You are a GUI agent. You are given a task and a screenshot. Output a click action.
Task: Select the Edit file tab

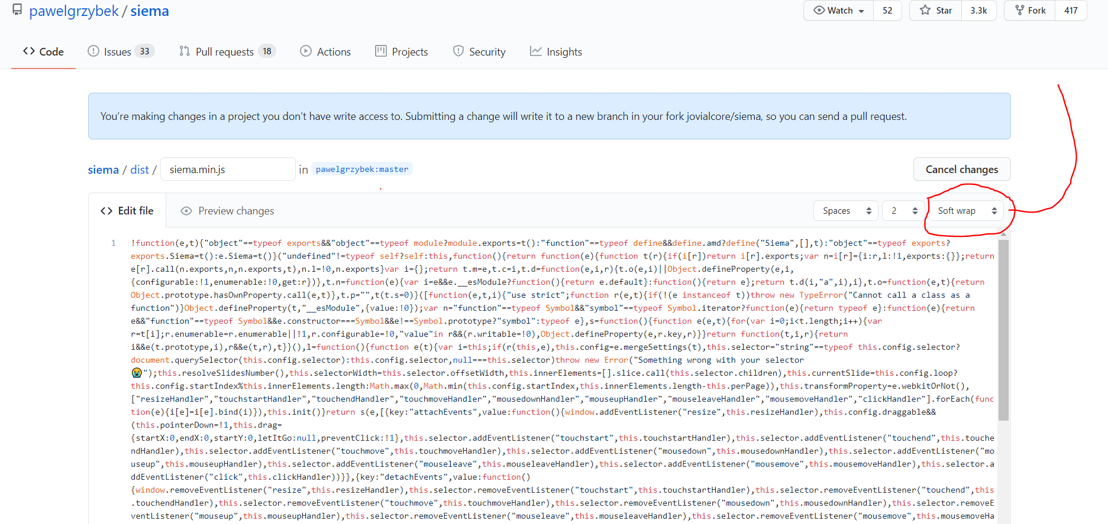pyautogui.click(x=127, y=211)
